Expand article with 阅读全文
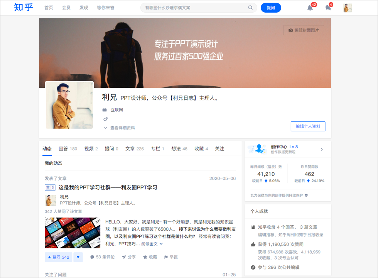Image resolution: width=378 pixels, height=278 pixels. [152, 244]
